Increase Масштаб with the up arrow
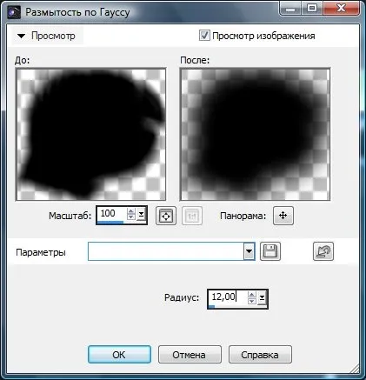 coord(131,211)
